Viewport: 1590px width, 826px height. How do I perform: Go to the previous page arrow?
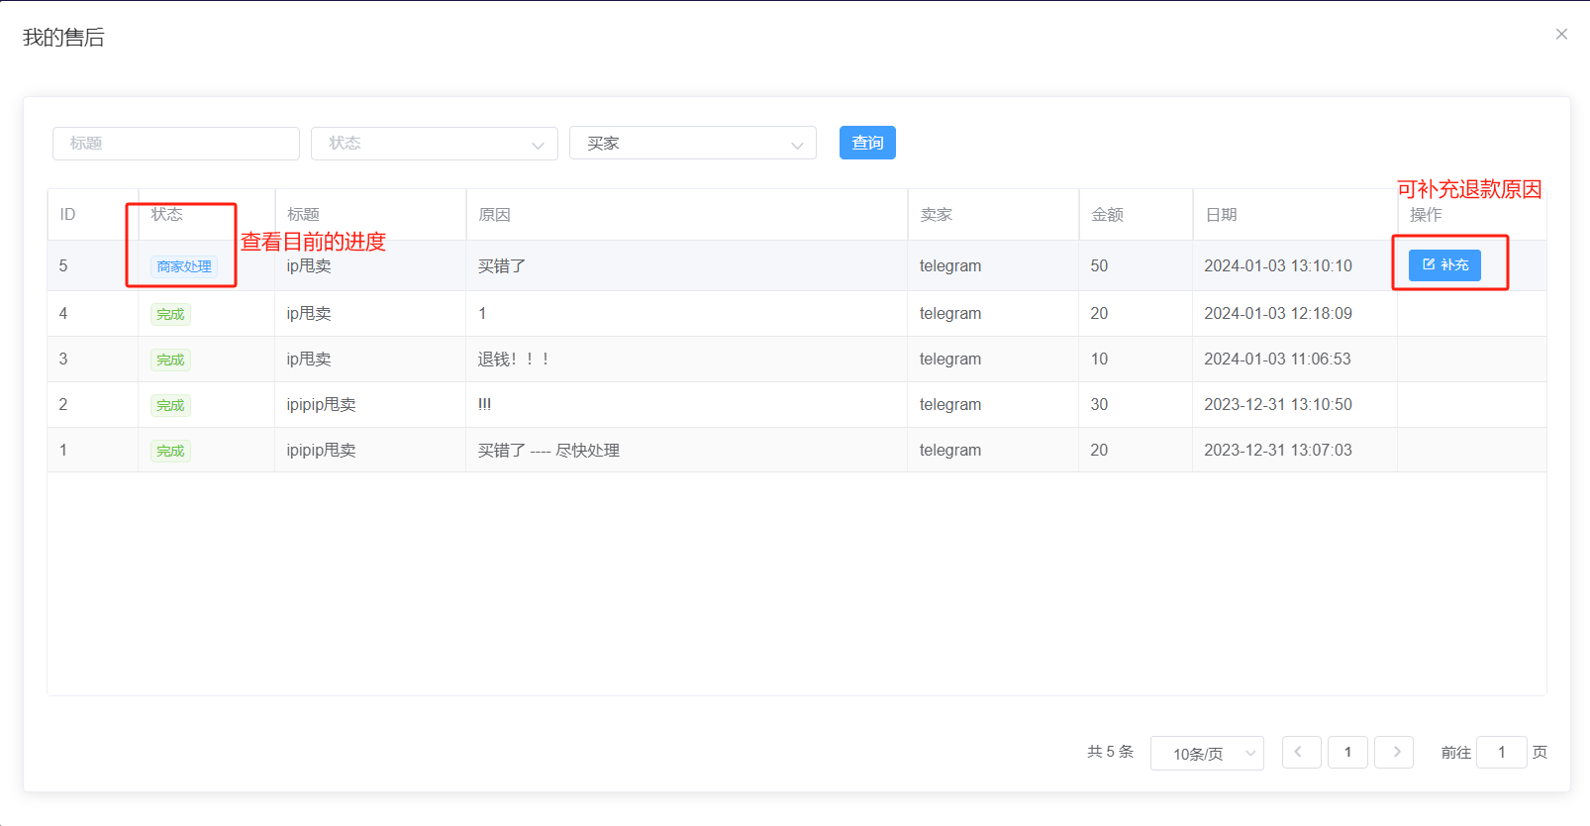(x=1300, y=753)
